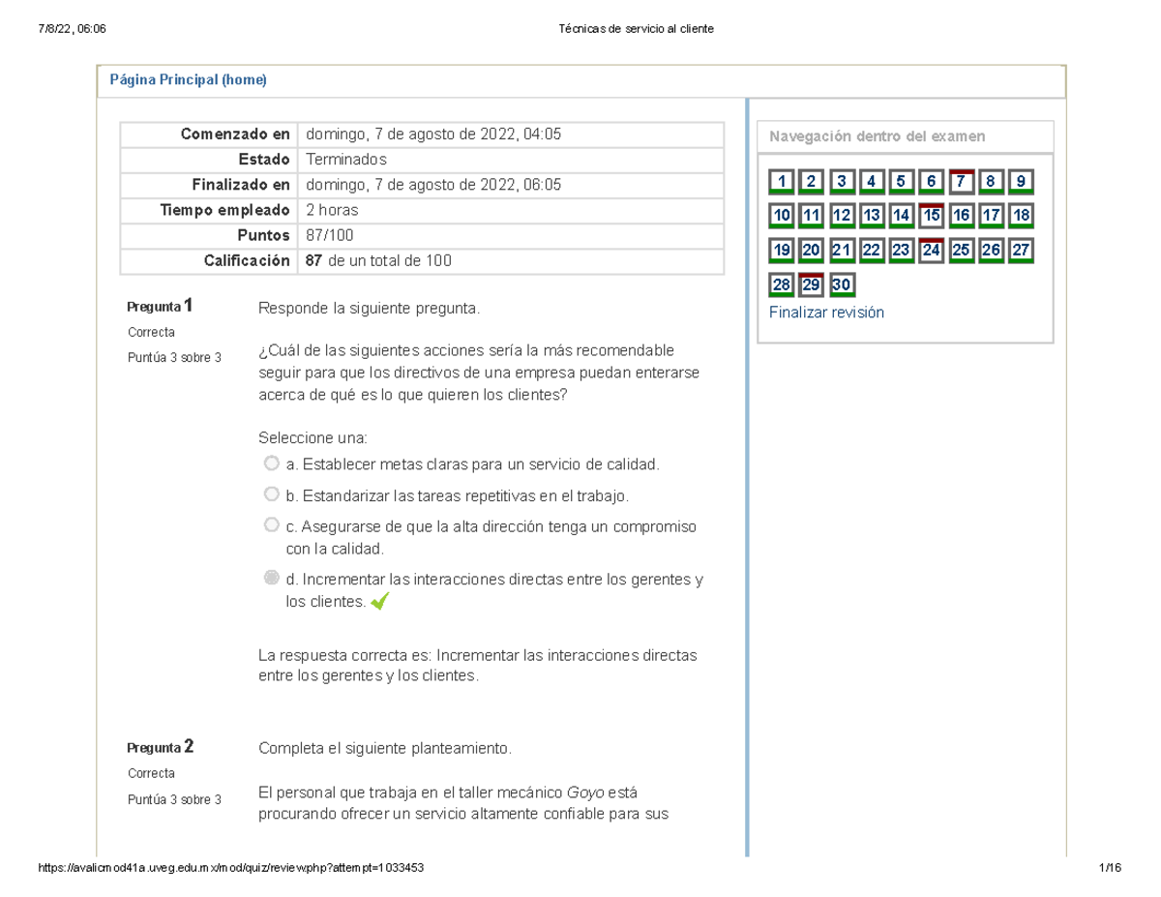
Task: Click 'Pregunta 1' label
Action: click(x=160, y=307)
